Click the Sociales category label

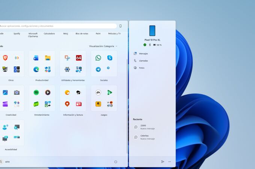(104, 80)
